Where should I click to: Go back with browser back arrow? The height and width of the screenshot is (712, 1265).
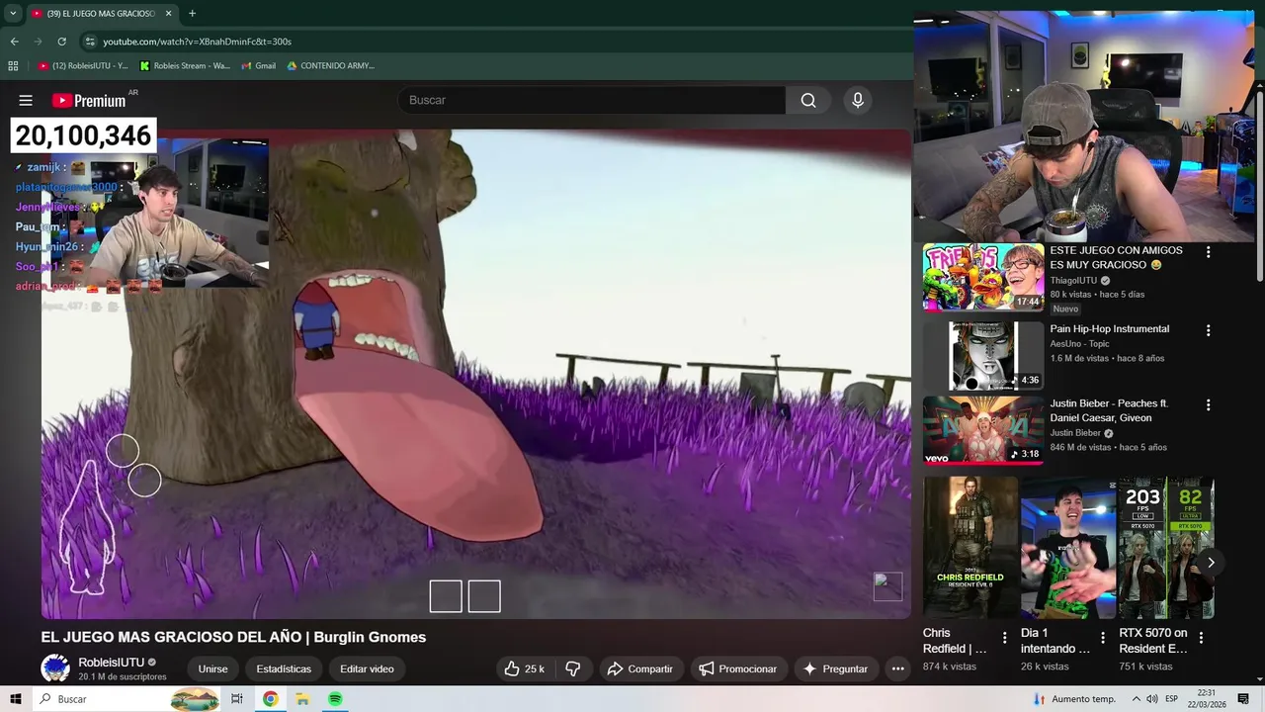point(14,42)
